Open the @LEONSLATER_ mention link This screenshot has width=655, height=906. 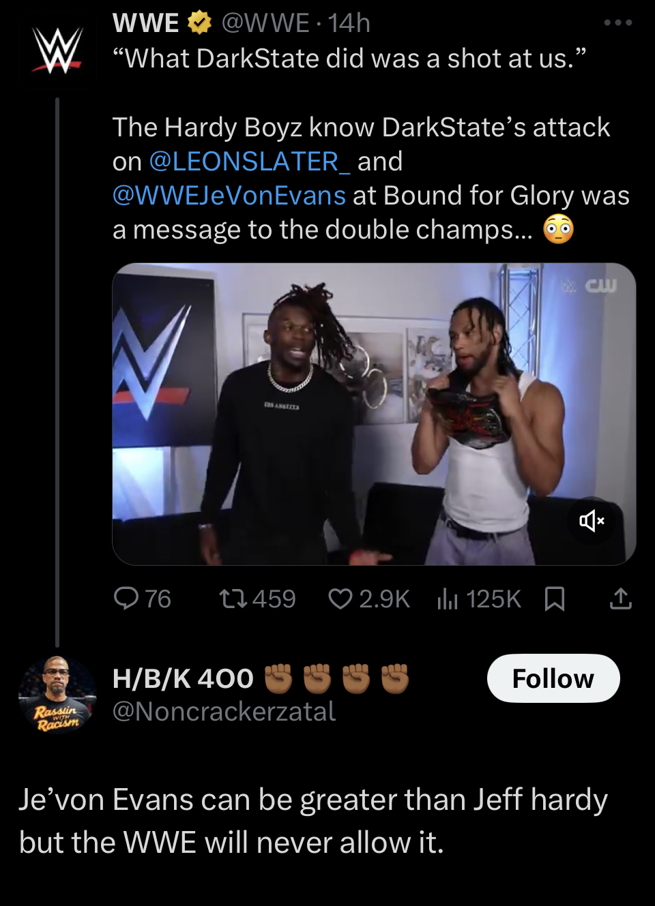[x=250, y=162]
